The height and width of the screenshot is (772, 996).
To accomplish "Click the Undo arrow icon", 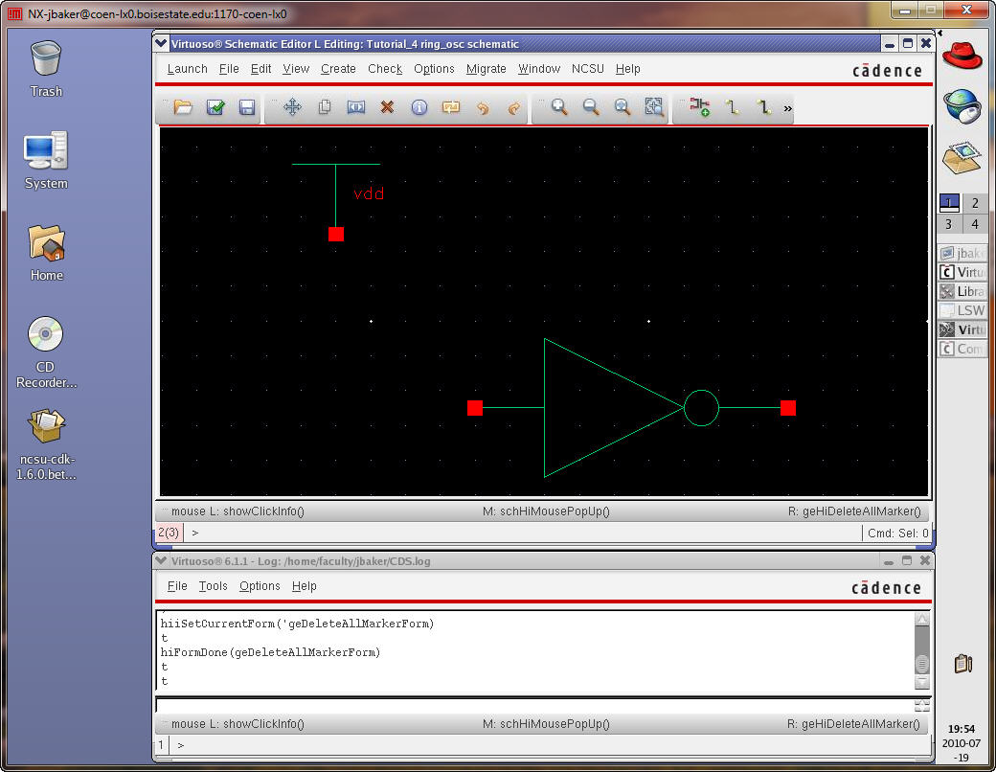I will pos(482,108).
